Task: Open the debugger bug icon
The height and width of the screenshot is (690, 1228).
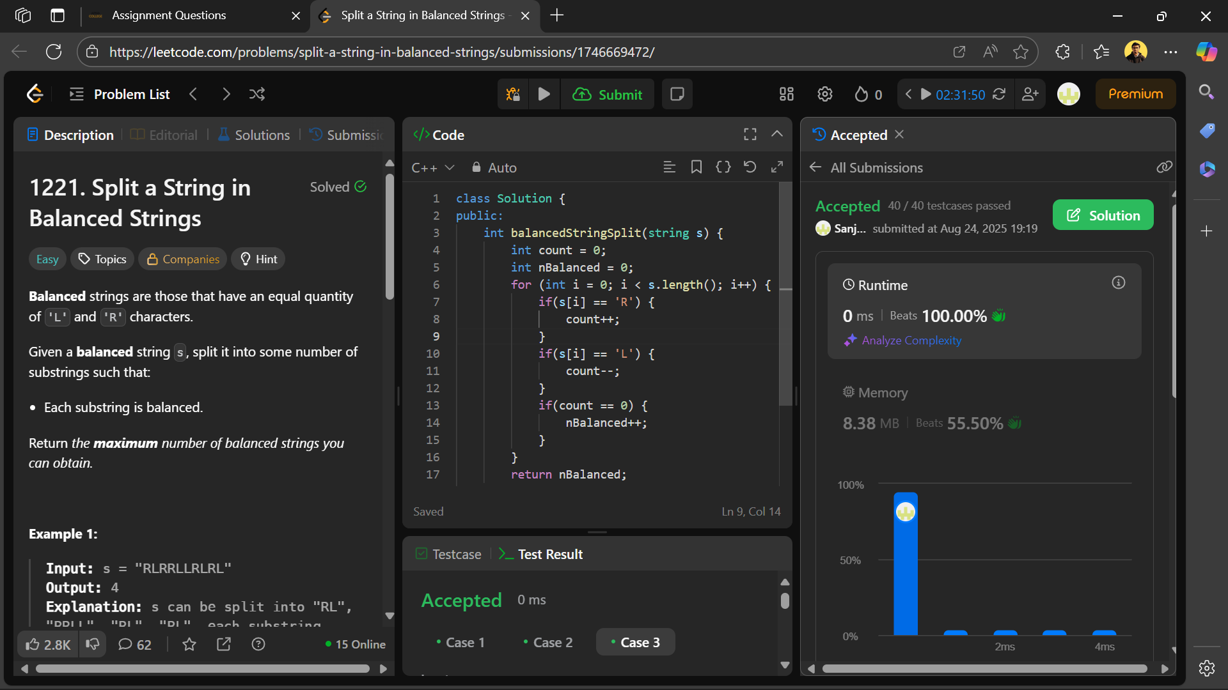Action: pyautogui.click(x=513, y=95)
